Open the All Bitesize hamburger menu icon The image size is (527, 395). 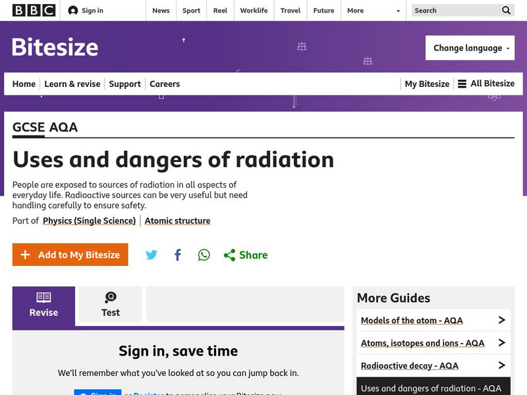pos(464,84)
